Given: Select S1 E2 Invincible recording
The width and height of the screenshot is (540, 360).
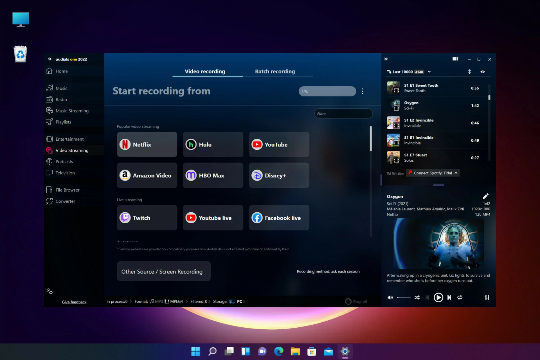Looking at the screenshot, I should [x=436, y=123].
